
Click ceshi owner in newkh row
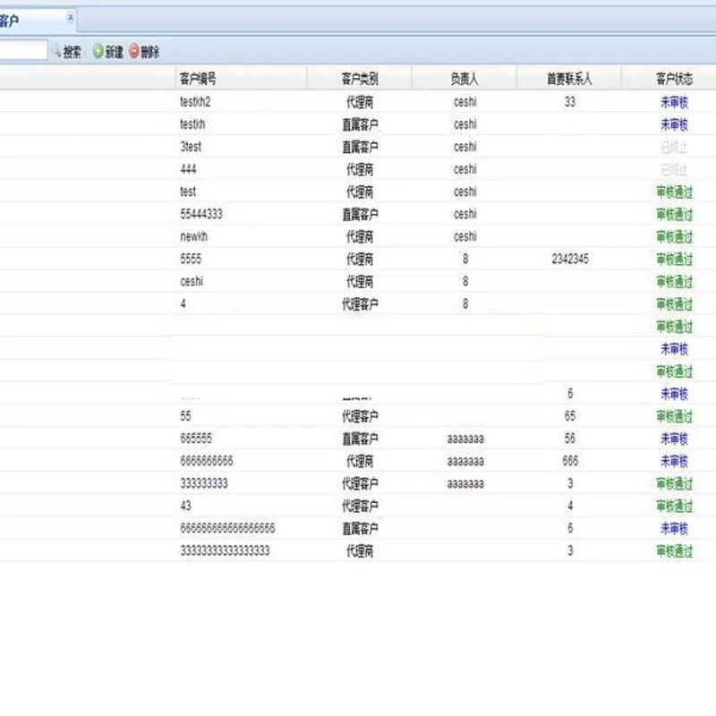pos(465,236)
